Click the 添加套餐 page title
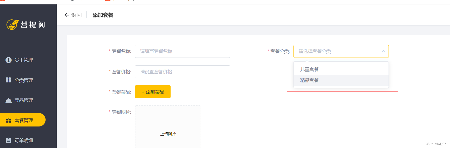 coord(103,15)
